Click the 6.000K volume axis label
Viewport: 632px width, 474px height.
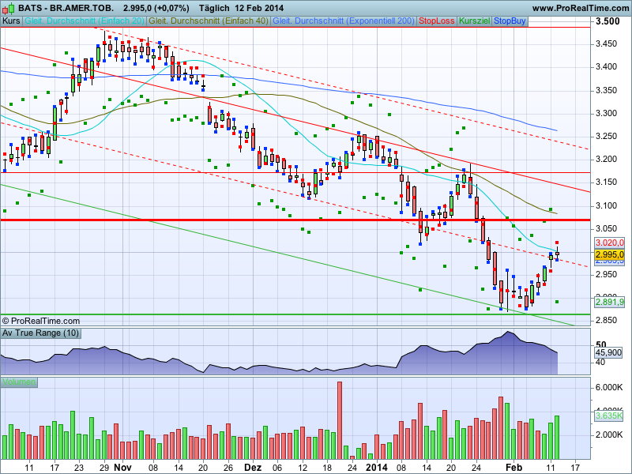coord(608,387)
